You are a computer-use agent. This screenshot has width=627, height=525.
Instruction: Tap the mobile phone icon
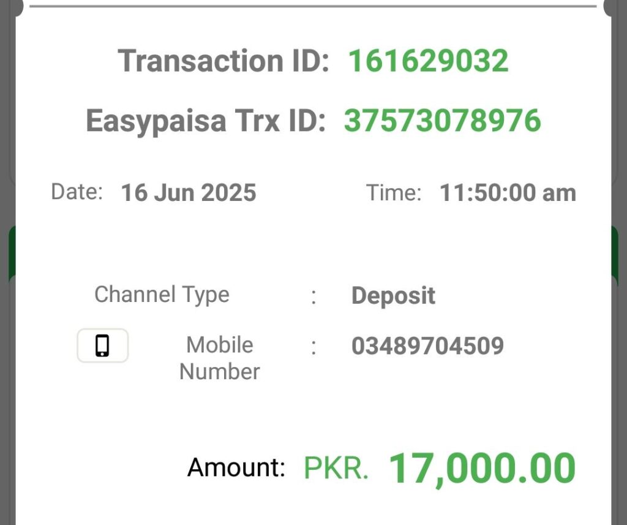point(102,346)
